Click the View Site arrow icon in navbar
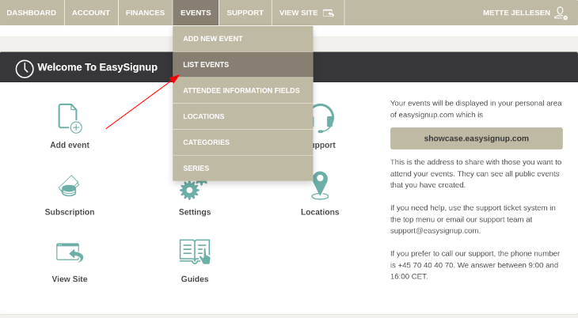The image size is (578, 318). [x=329, y=13]
